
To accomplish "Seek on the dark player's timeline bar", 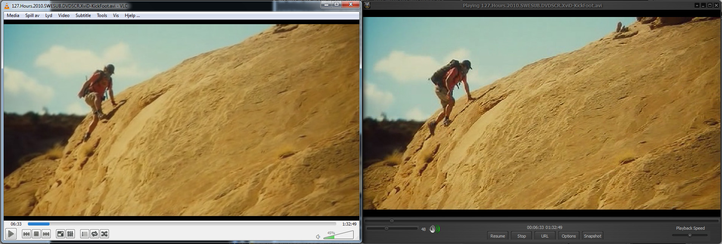I will (542, 221).
